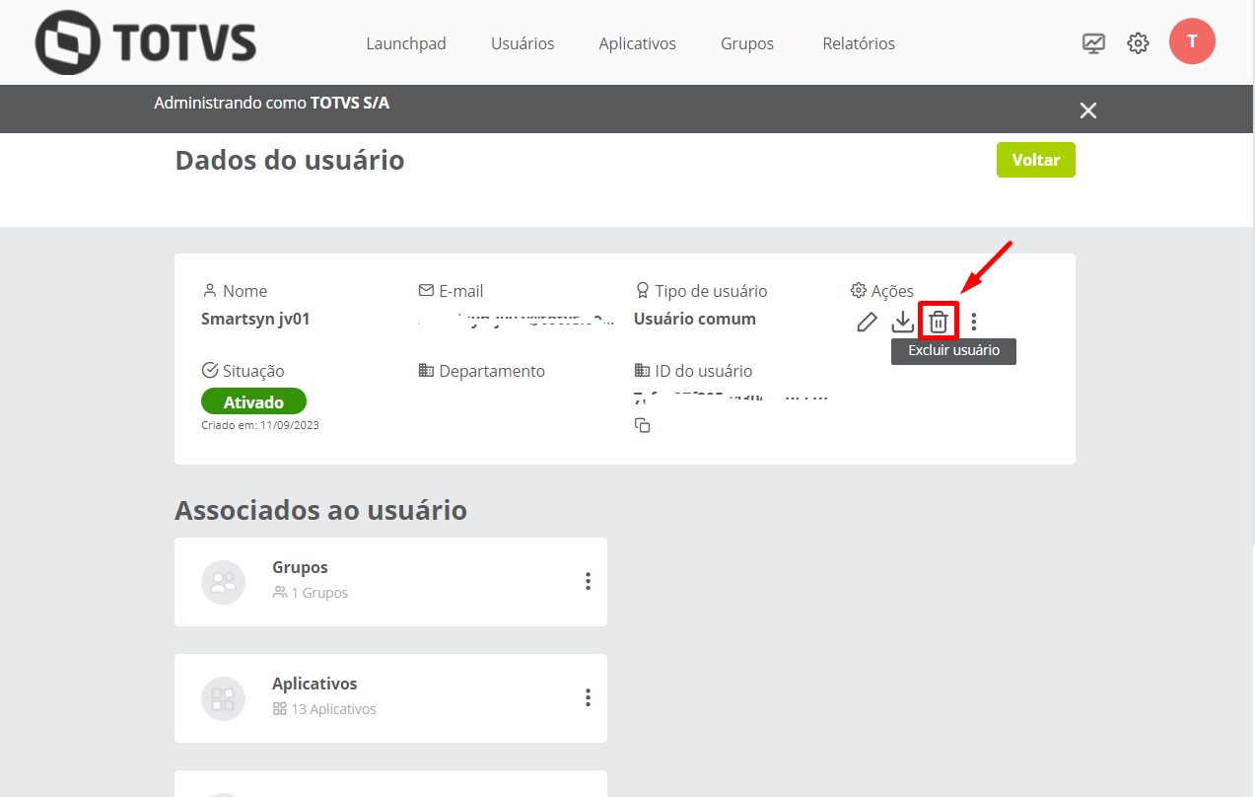
Task: Click the Aplicativos card title
Action: (x=314, y=684)
